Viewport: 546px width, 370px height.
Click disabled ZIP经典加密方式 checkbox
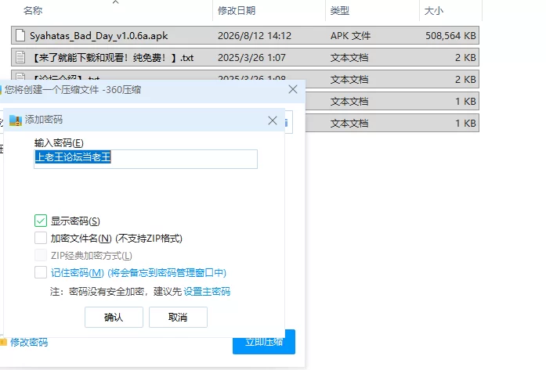[x=41, y=255]
